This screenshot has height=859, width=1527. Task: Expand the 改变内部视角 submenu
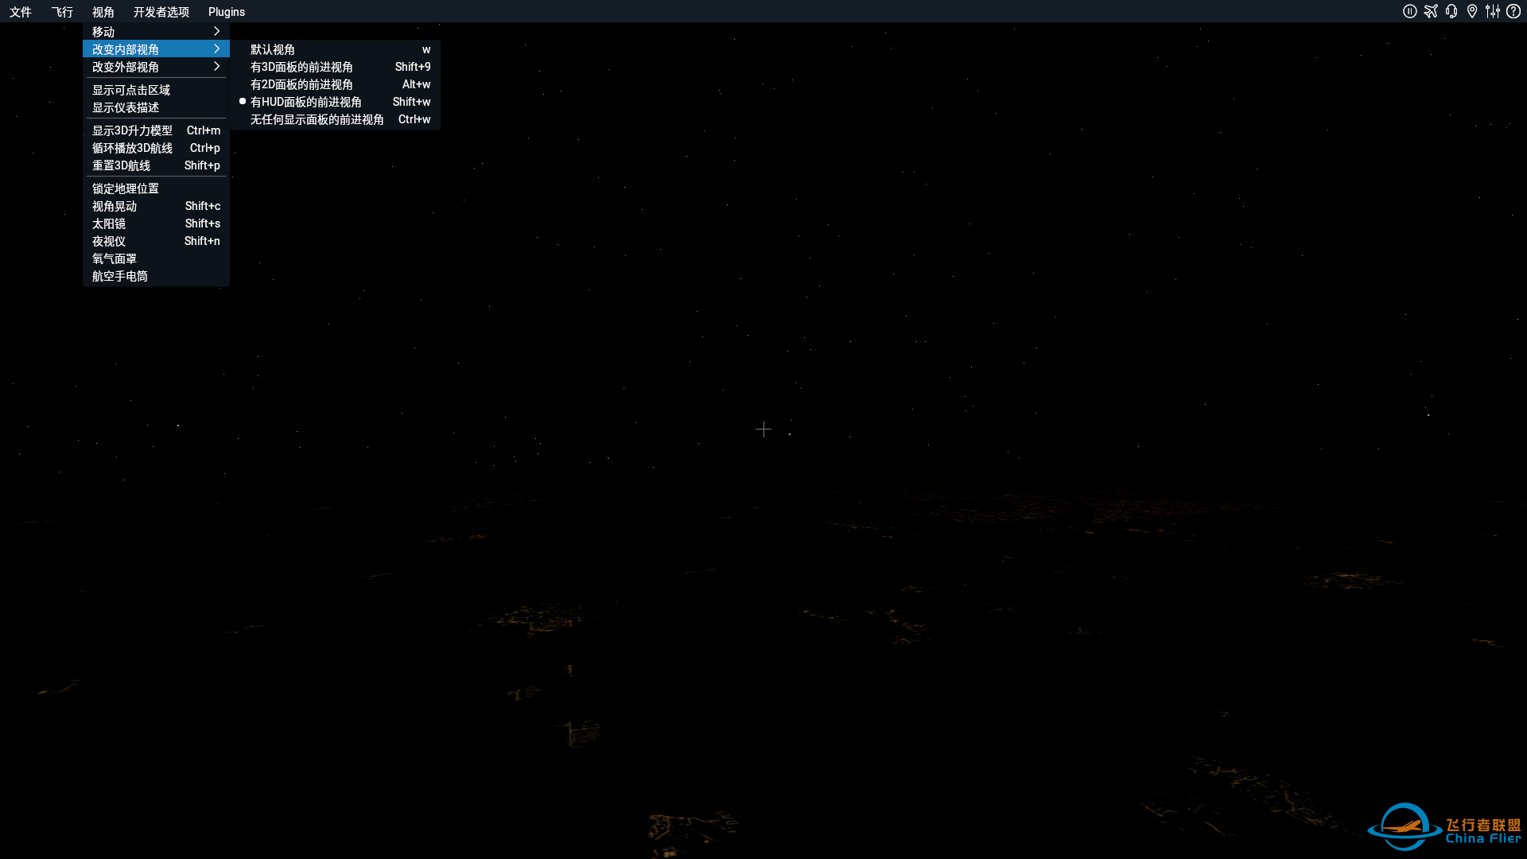(156, 49)
